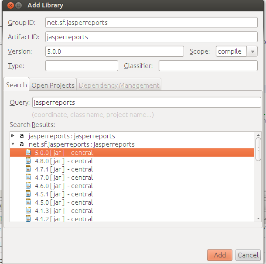Click the Dependency Management tab
The width and height of the screenshot is (266, 264).
click(x=119, y=85)
